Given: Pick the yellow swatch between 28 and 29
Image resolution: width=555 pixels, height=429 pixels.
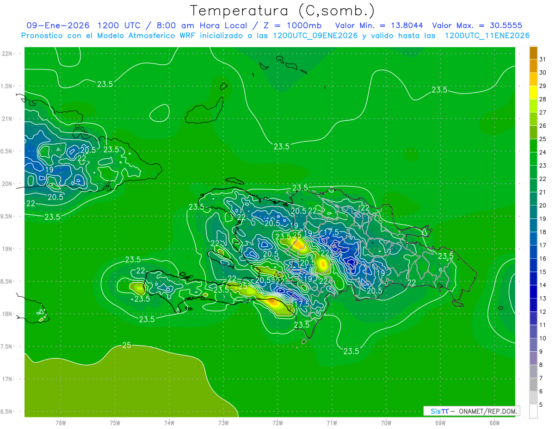Looking at the screenshot, I should [533, 93].
